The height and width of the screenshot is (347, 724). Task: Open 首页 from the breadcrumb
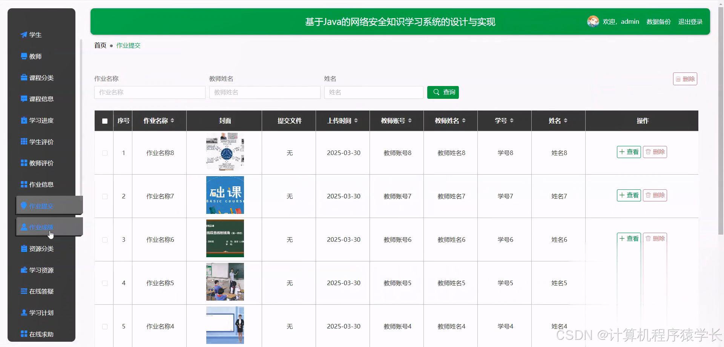click(x=100, y=45)
